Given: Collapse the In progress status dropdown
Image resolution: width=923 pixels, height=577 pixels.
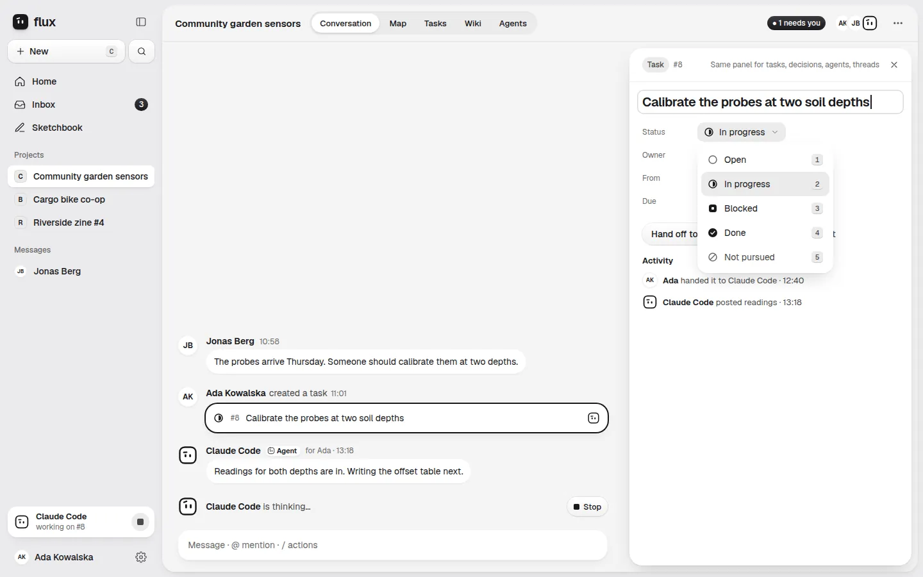Looking at the screenshot, I should tap(742, 132).
